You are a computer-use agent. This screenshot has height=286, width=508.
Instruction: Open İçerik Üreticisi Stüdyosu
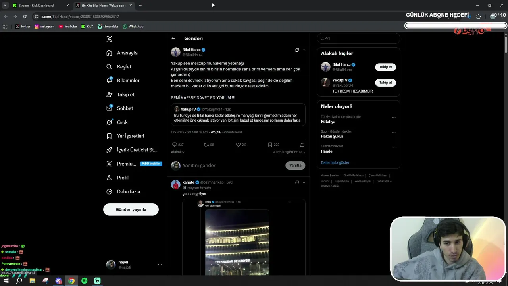point(132,150)
